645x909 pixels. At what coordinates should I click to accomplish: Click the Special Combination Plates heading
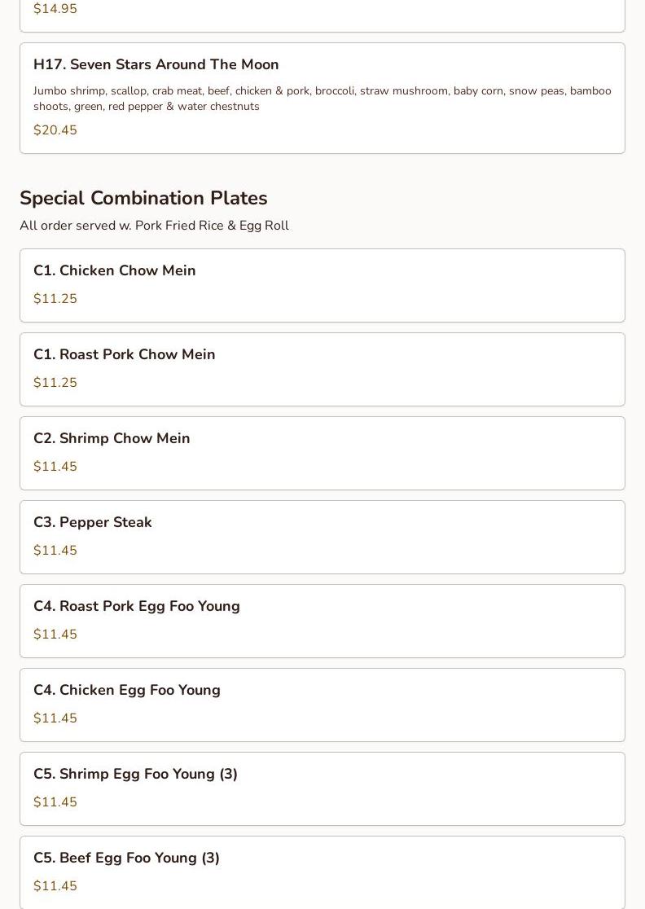point(143,198)
